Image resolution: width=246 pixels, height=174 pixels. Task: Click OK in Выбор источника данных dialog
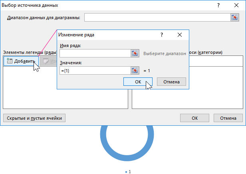(x=194, y=118)
